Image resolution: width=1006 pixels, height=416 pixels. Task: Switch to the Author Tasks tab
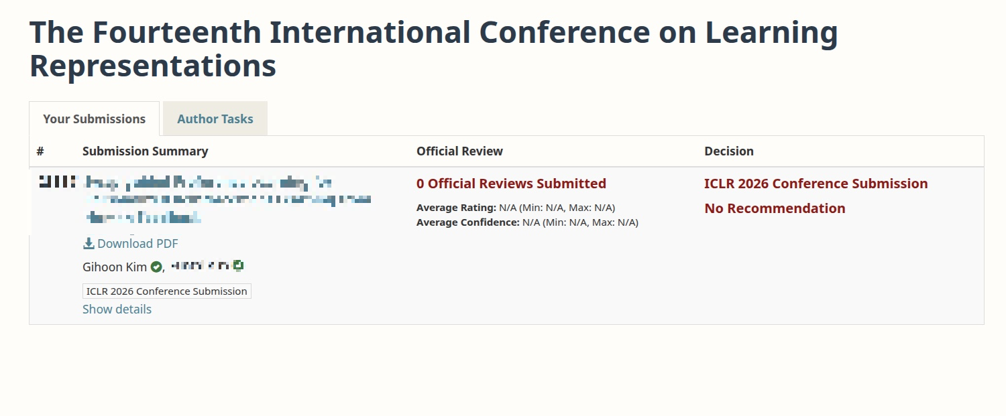[x=215, y=119]
